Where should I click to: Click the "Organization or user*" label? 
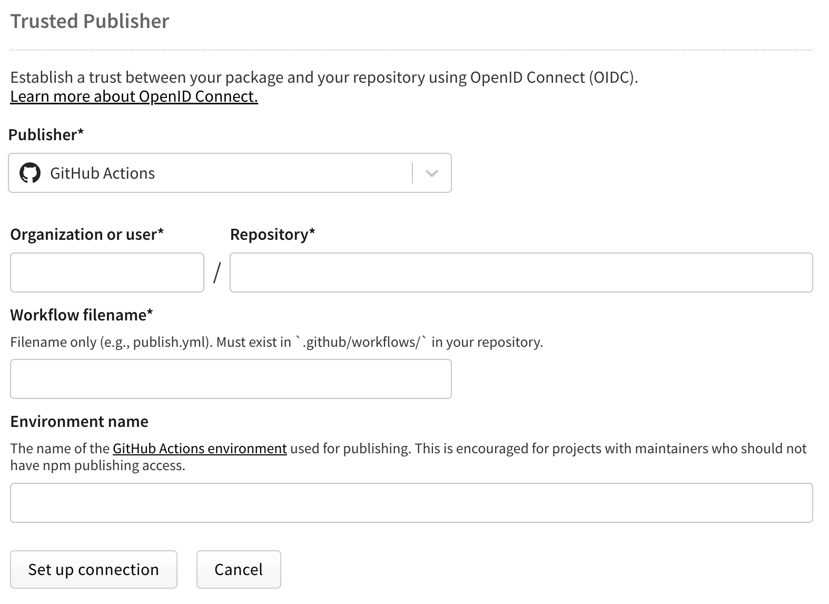pyautogui.click(x=86, y=234)
